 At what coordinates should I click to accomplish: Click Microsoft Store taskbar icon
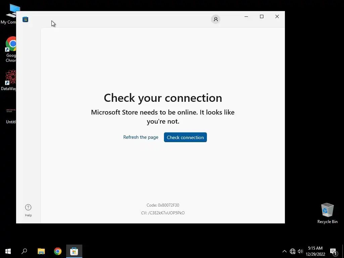pyautogui.click(x=74, y=251)
